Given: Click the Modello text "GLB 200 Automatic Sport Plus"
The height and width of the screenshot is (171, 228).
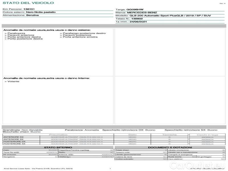Looking at the screenshot, I should click(x=153, y=16).
